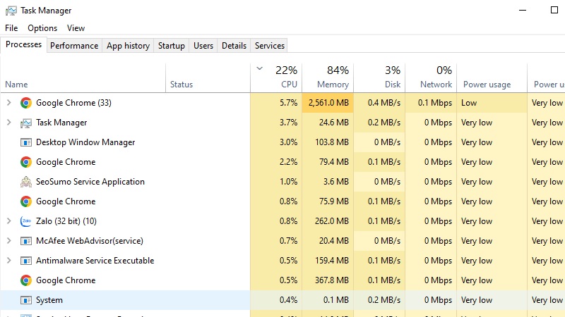Click the Low power usage cell
Screen dimensions: 565x317
[x=492, y=103]
